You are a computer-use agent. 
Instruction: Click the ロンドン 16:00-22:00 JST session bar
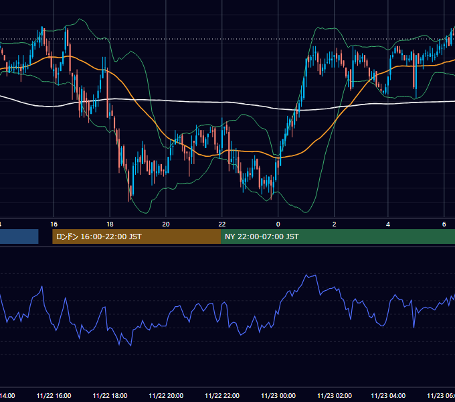pyautogui.click(x=136, y=237)
